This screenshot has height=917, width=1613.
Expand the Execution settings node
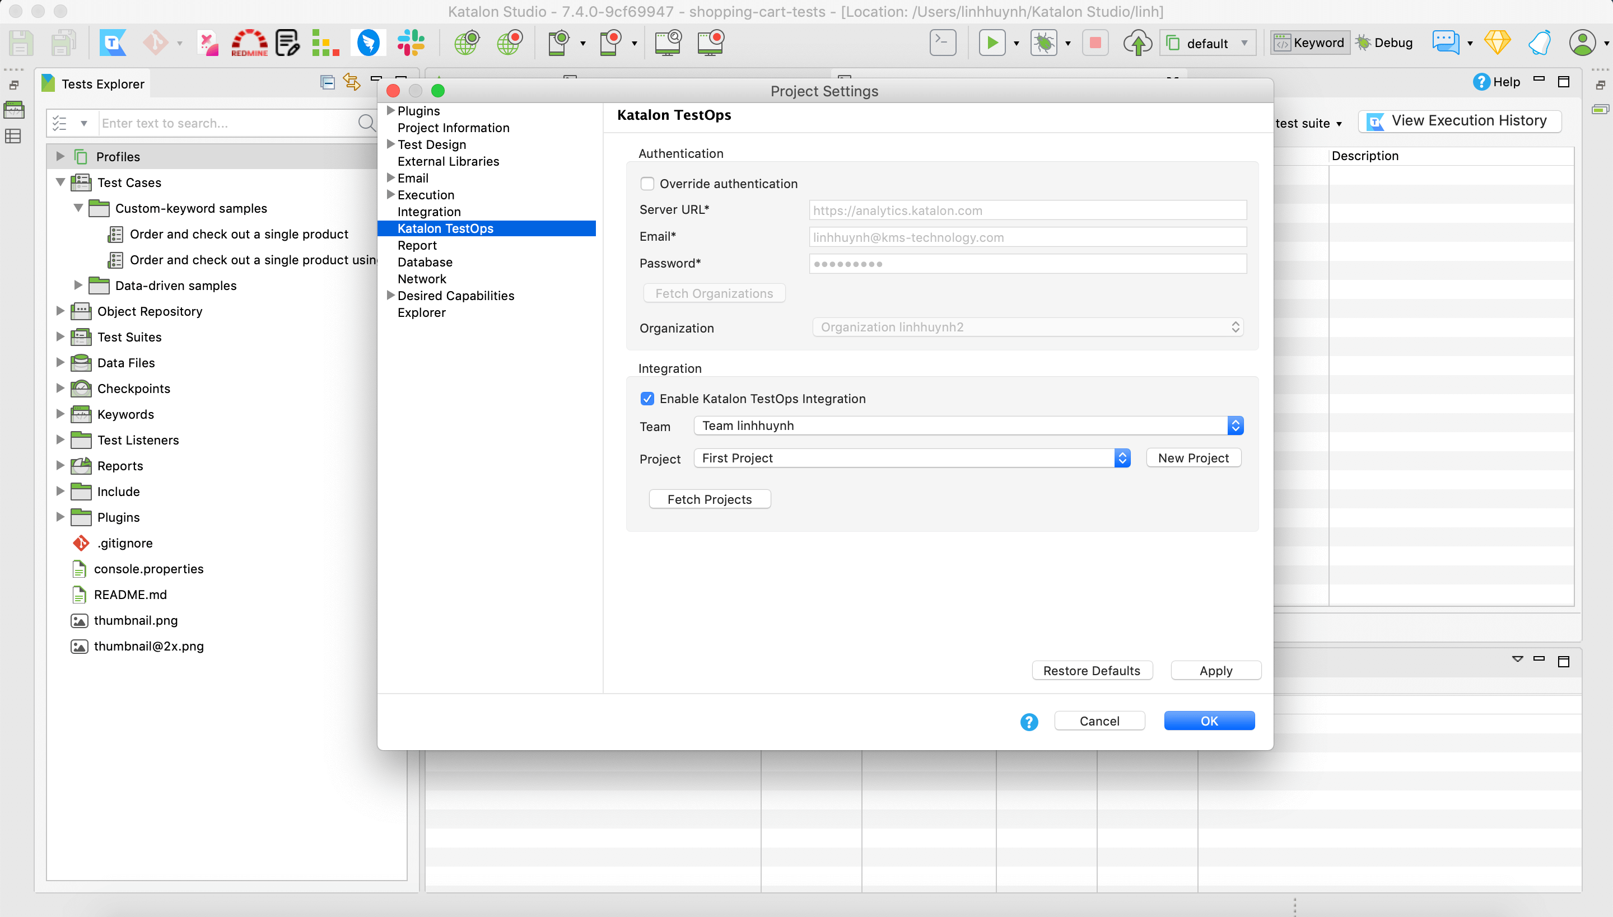click(391, 195)
